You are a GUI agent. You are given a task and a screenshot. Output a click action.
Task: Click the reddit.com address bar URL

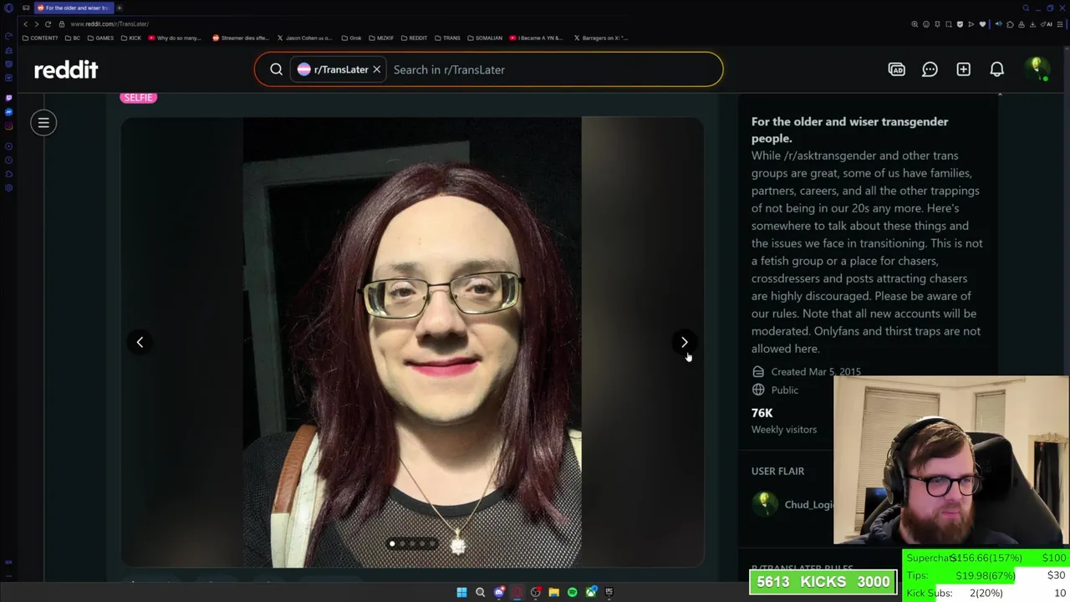tap(109, 24)
